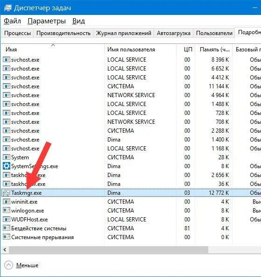Select the Бездействие системы process name
The image size is (261, 277).
point(39,228)
